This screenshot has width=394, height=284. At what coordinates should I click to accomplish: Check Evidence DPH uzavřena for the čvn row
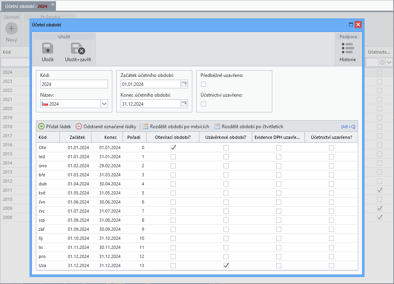point(279,202)
